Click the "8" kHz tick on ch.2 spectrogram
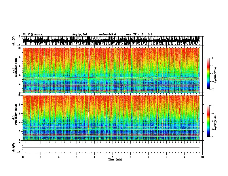 pyautogui.click(x=20, y=105)
